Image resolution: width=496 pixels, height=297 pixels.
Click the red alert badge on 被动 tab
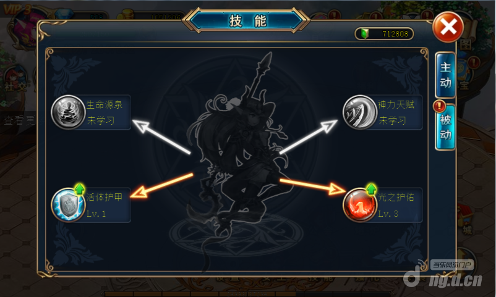[439, 106]
